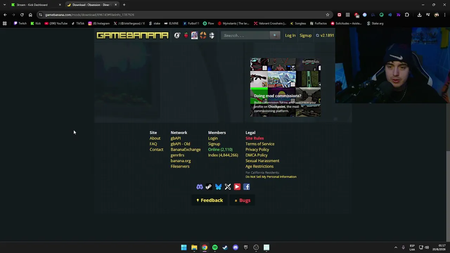
Task: Open GameBanana's Steam group icon in footer
Action: click(209, 187)
